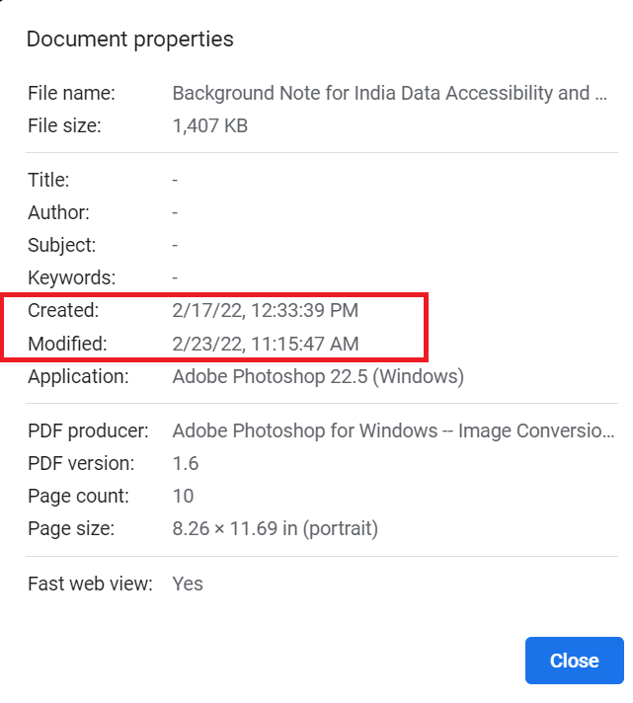The image size is (633, 703).
Task: Click the Modified date value
Action: (x=265, y=344)
